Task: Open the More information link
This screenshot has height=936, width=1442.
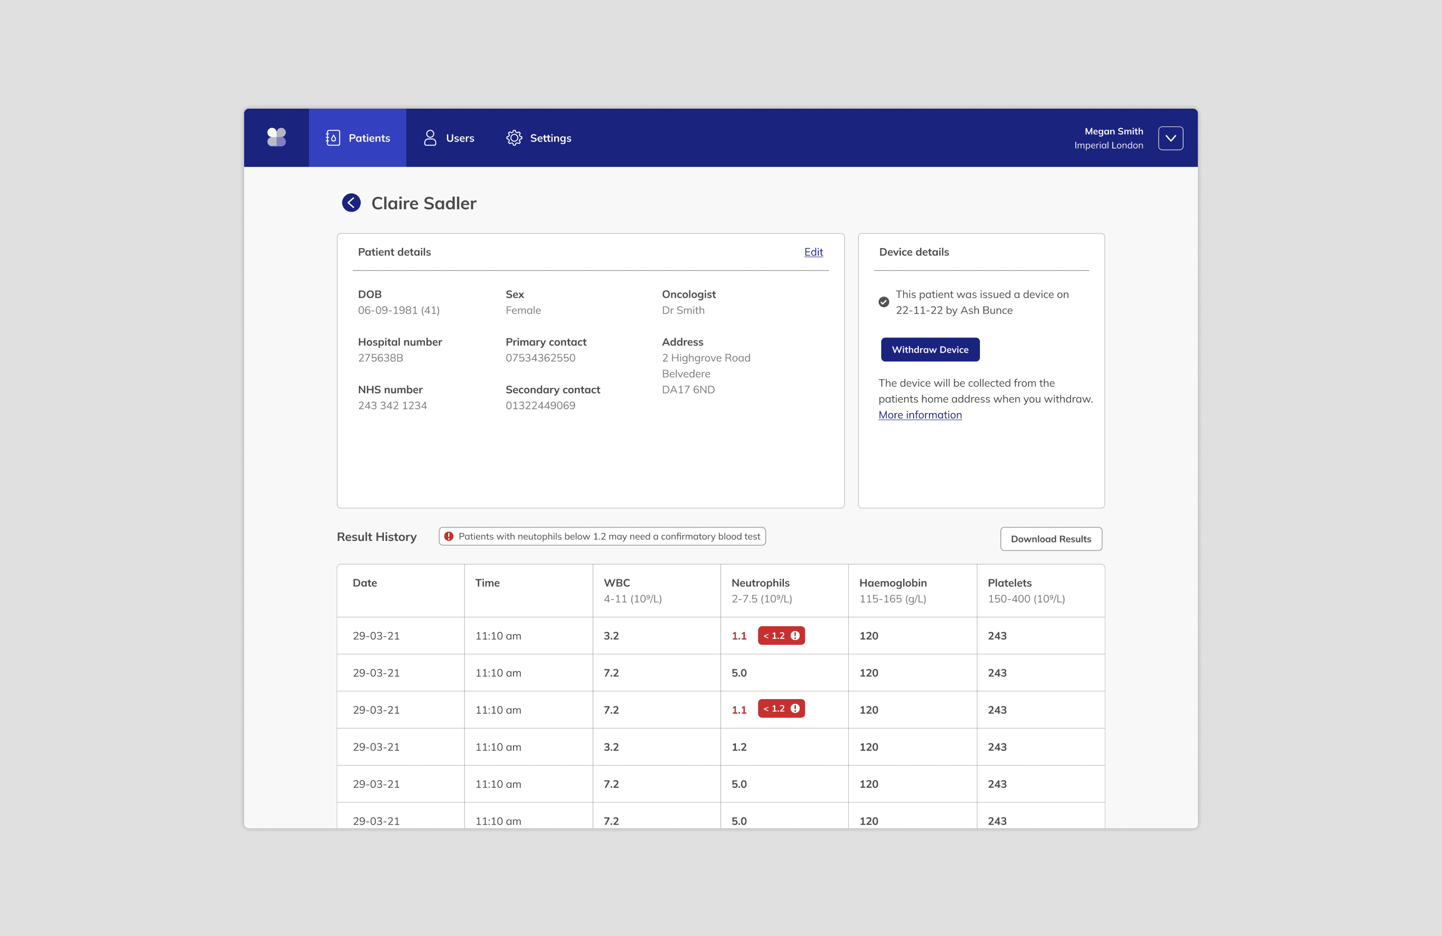Action: [920, 415]
